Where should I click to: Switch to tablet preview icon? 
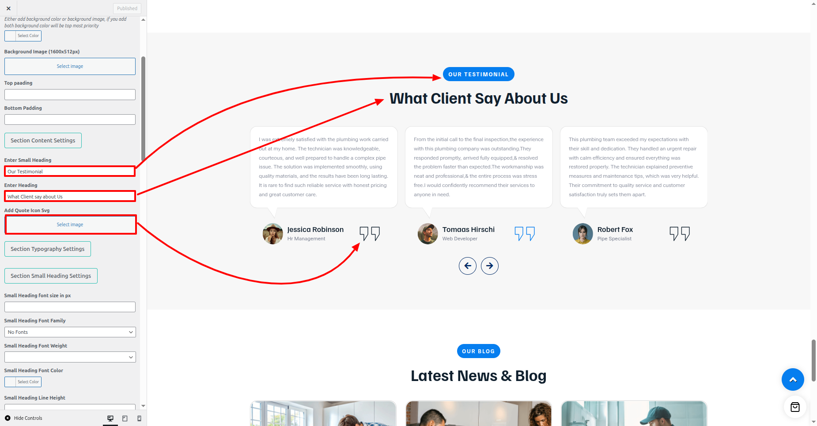[125, 418]
